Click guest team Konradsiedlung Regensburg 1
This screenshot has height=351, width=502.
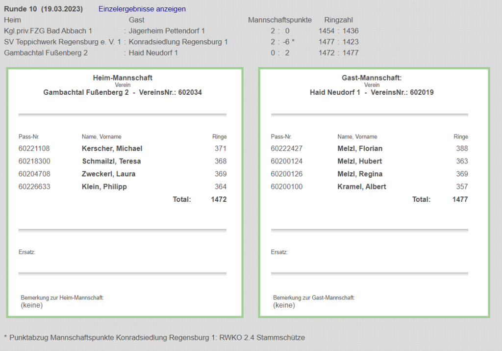(178, 42)
